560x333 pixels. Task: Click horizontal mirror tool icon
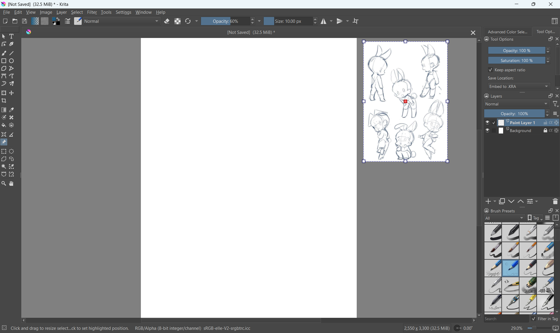(324, 21)
